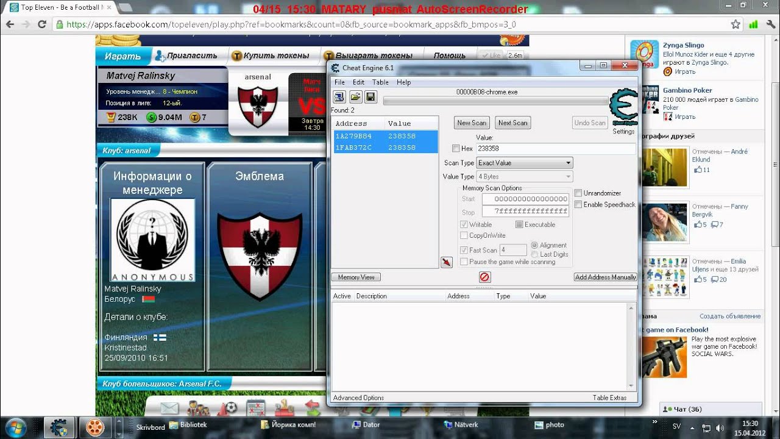Open the Table menu in Cheat Engine
780x439 pixels.
click(x=380, y=82)
